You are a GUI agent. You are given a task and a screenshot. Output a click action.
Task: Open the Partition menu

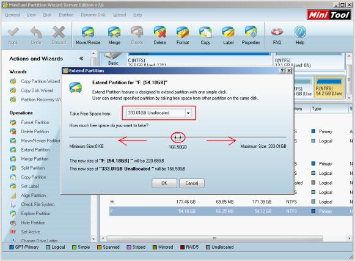pyautogui.click(x=66, y=15)
